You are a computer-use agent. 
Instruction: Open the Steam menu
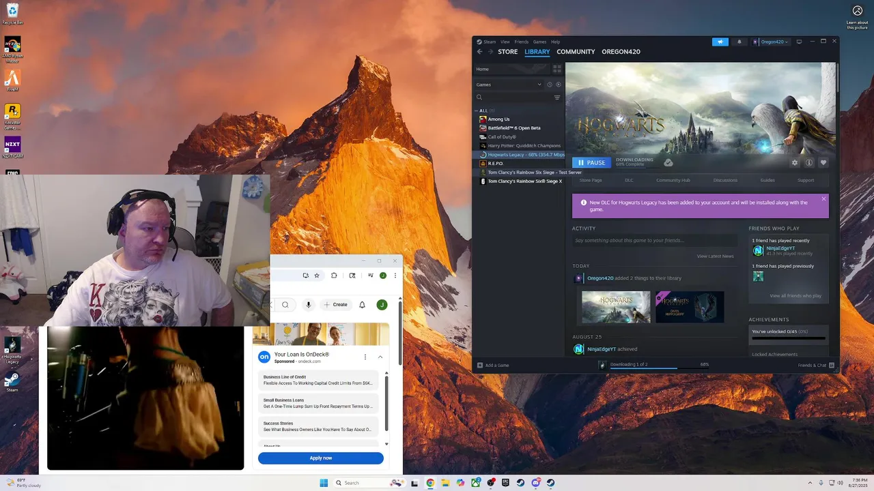[490, 42]
